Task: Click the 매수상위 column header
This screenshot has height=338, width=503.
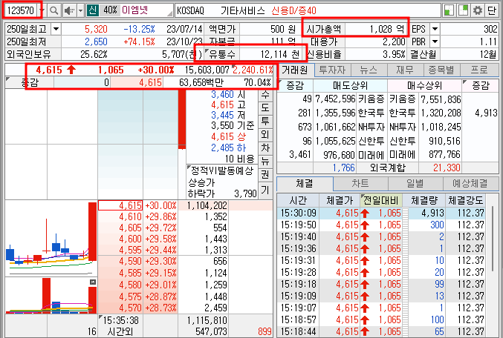Action: pyautogui.click(x=424, y=85)
